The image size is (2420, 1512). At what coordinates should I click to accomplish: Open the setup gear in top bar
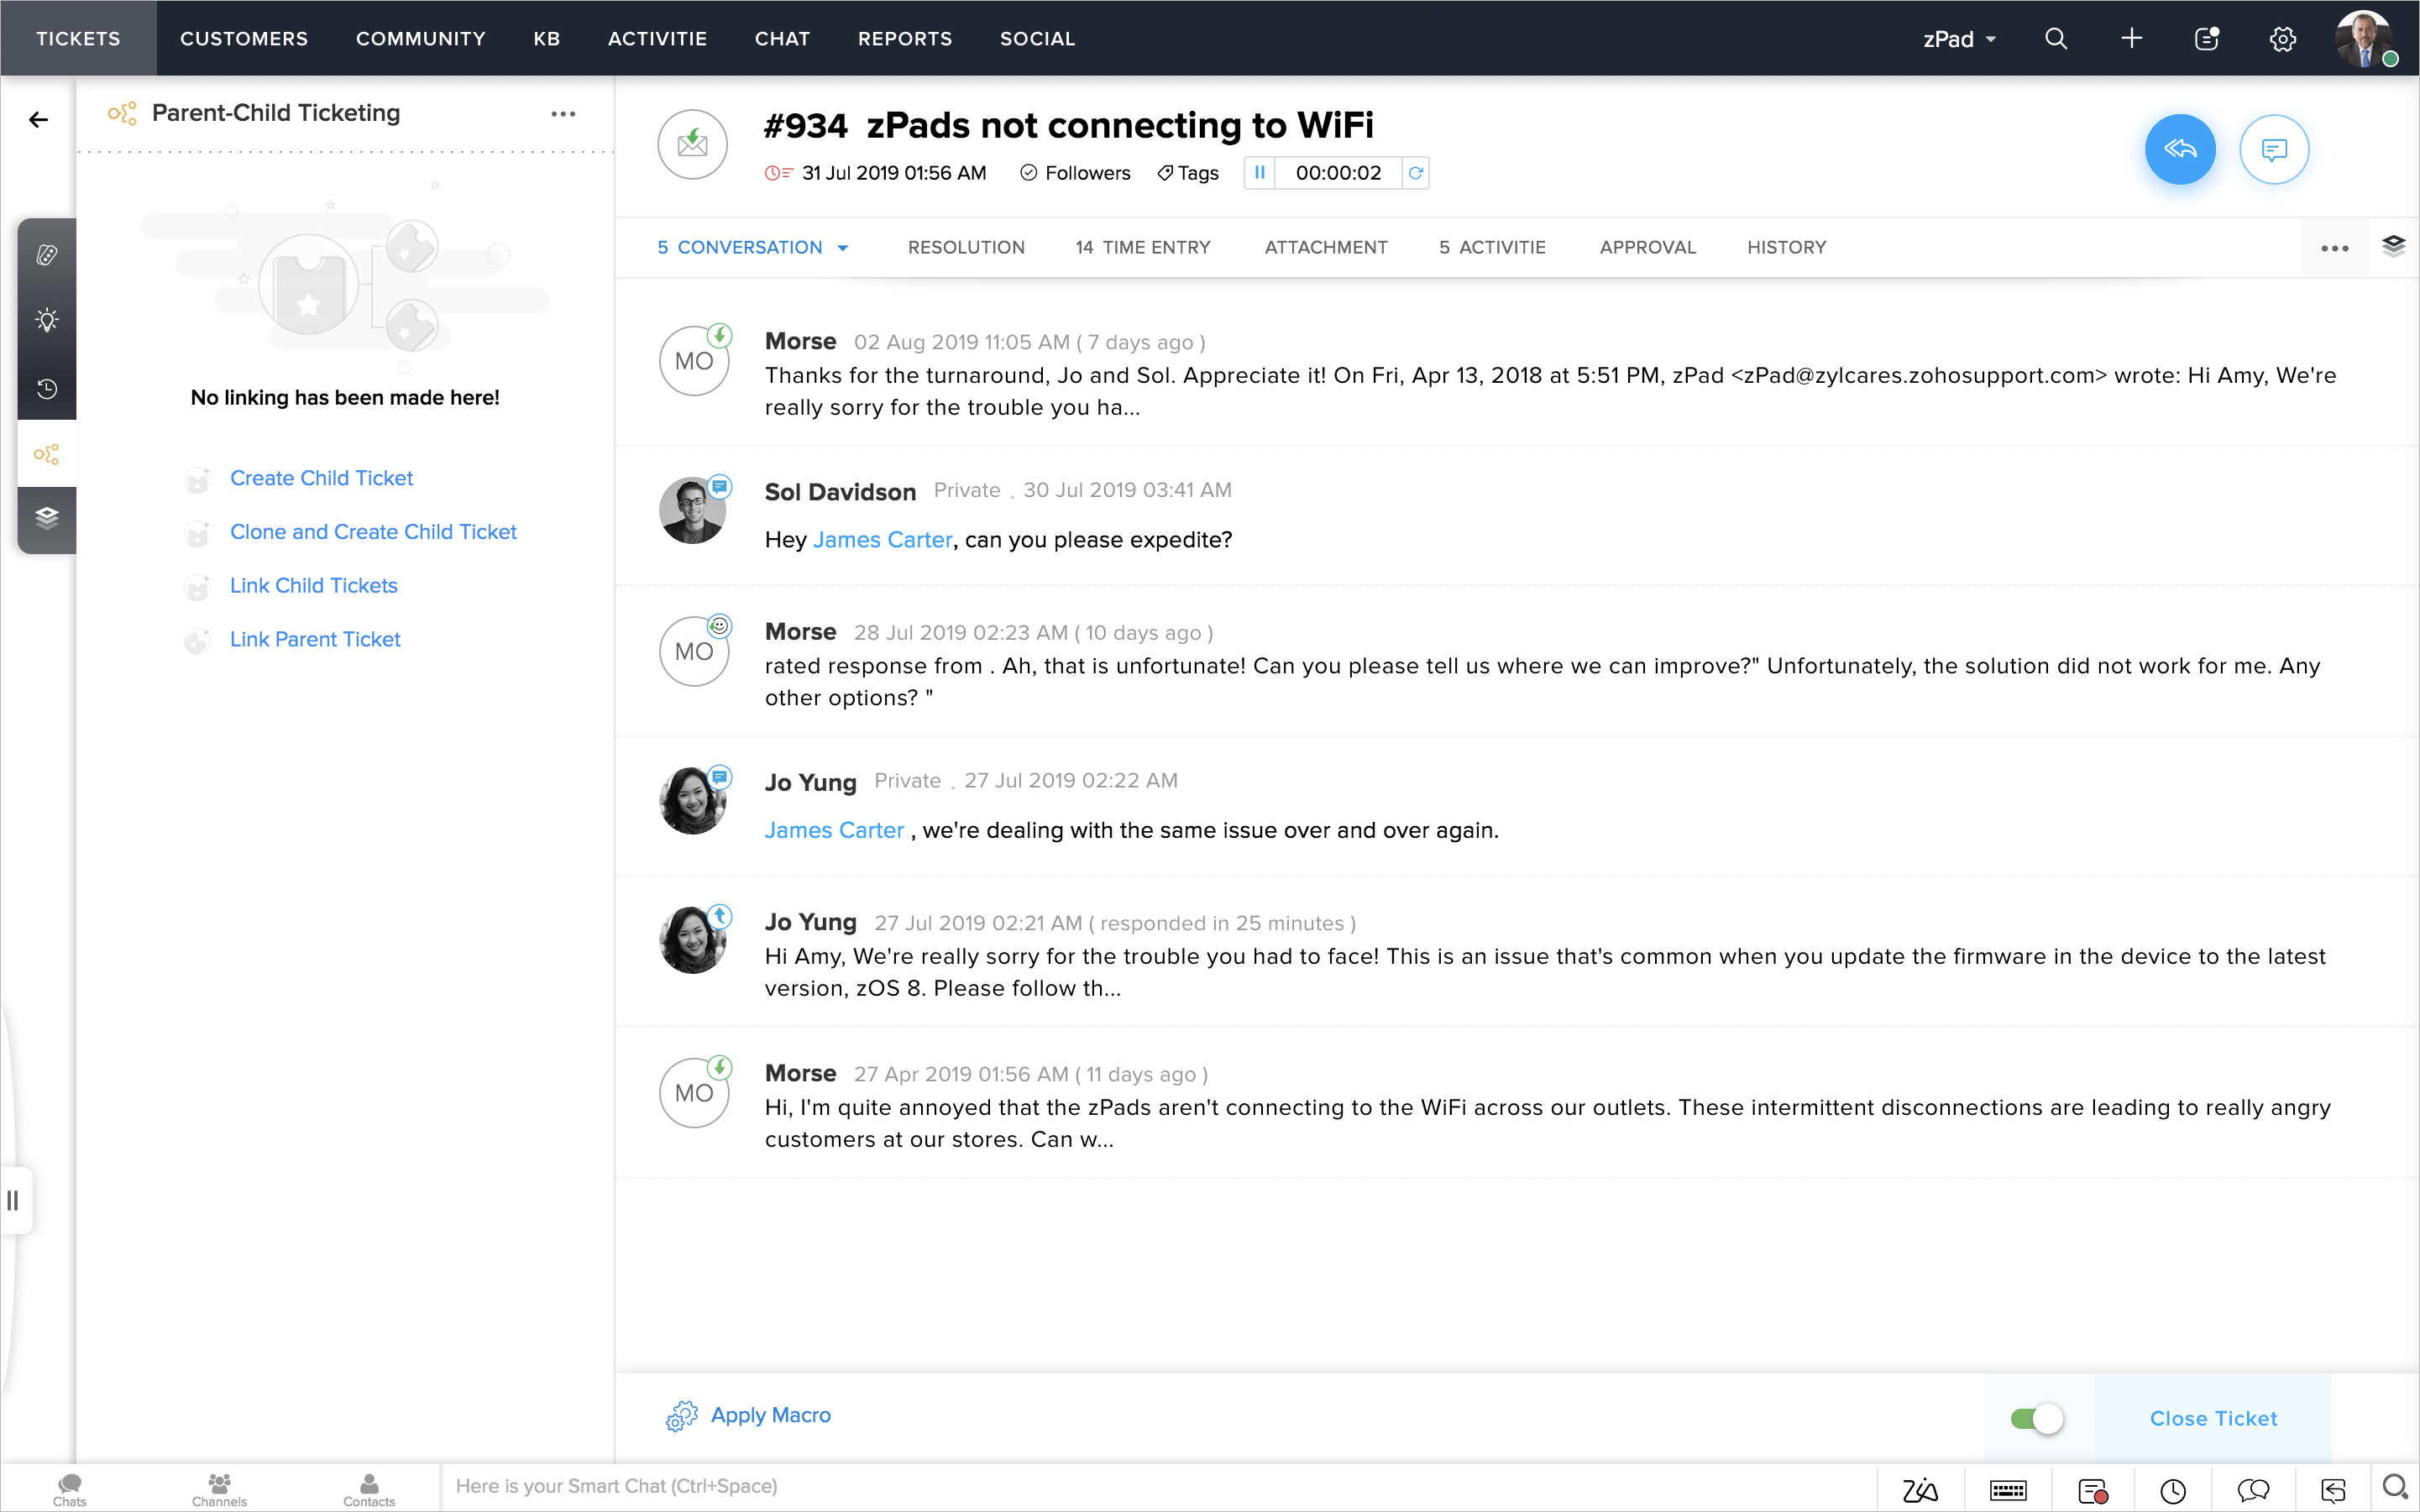pos(2282,39)
